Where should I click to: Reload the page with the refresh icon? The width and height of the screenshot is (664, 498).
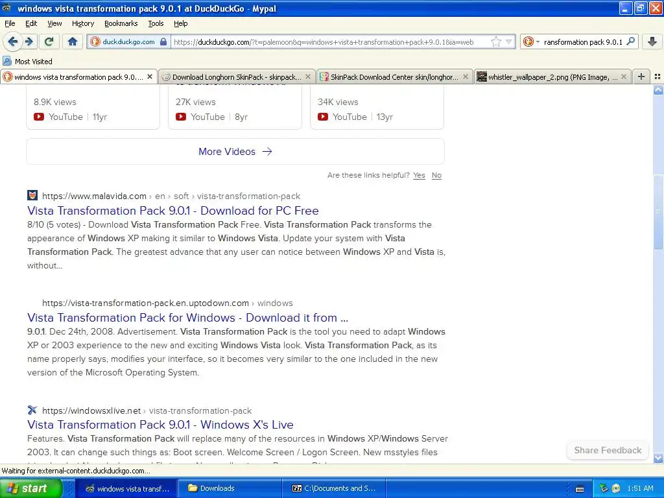click(x=49, y=41)
